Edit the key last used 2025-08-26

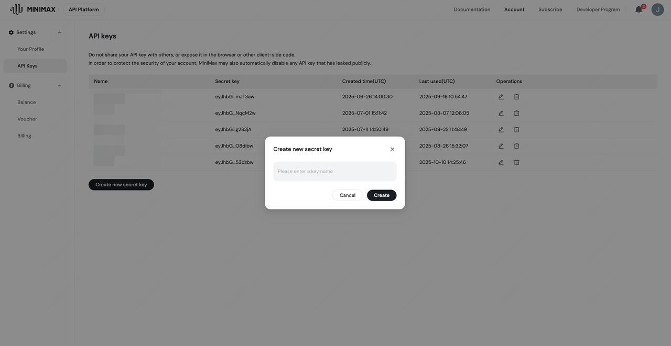click(501, 146)
